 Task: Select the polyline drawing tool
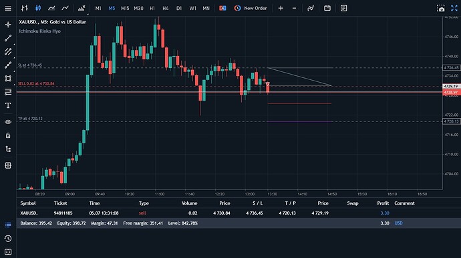point(8,65)
